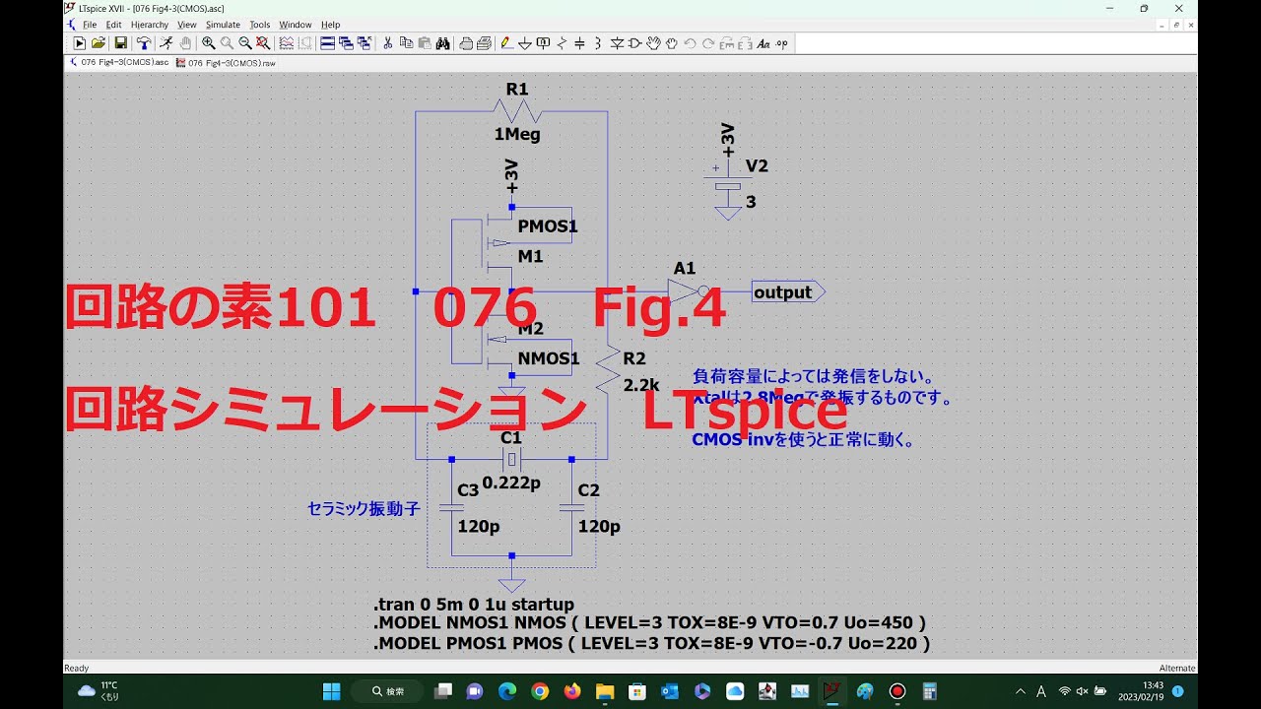Click the R1 resistor symbol
The width and height of the screenshot is (1261, 709).
coord(516,110)
